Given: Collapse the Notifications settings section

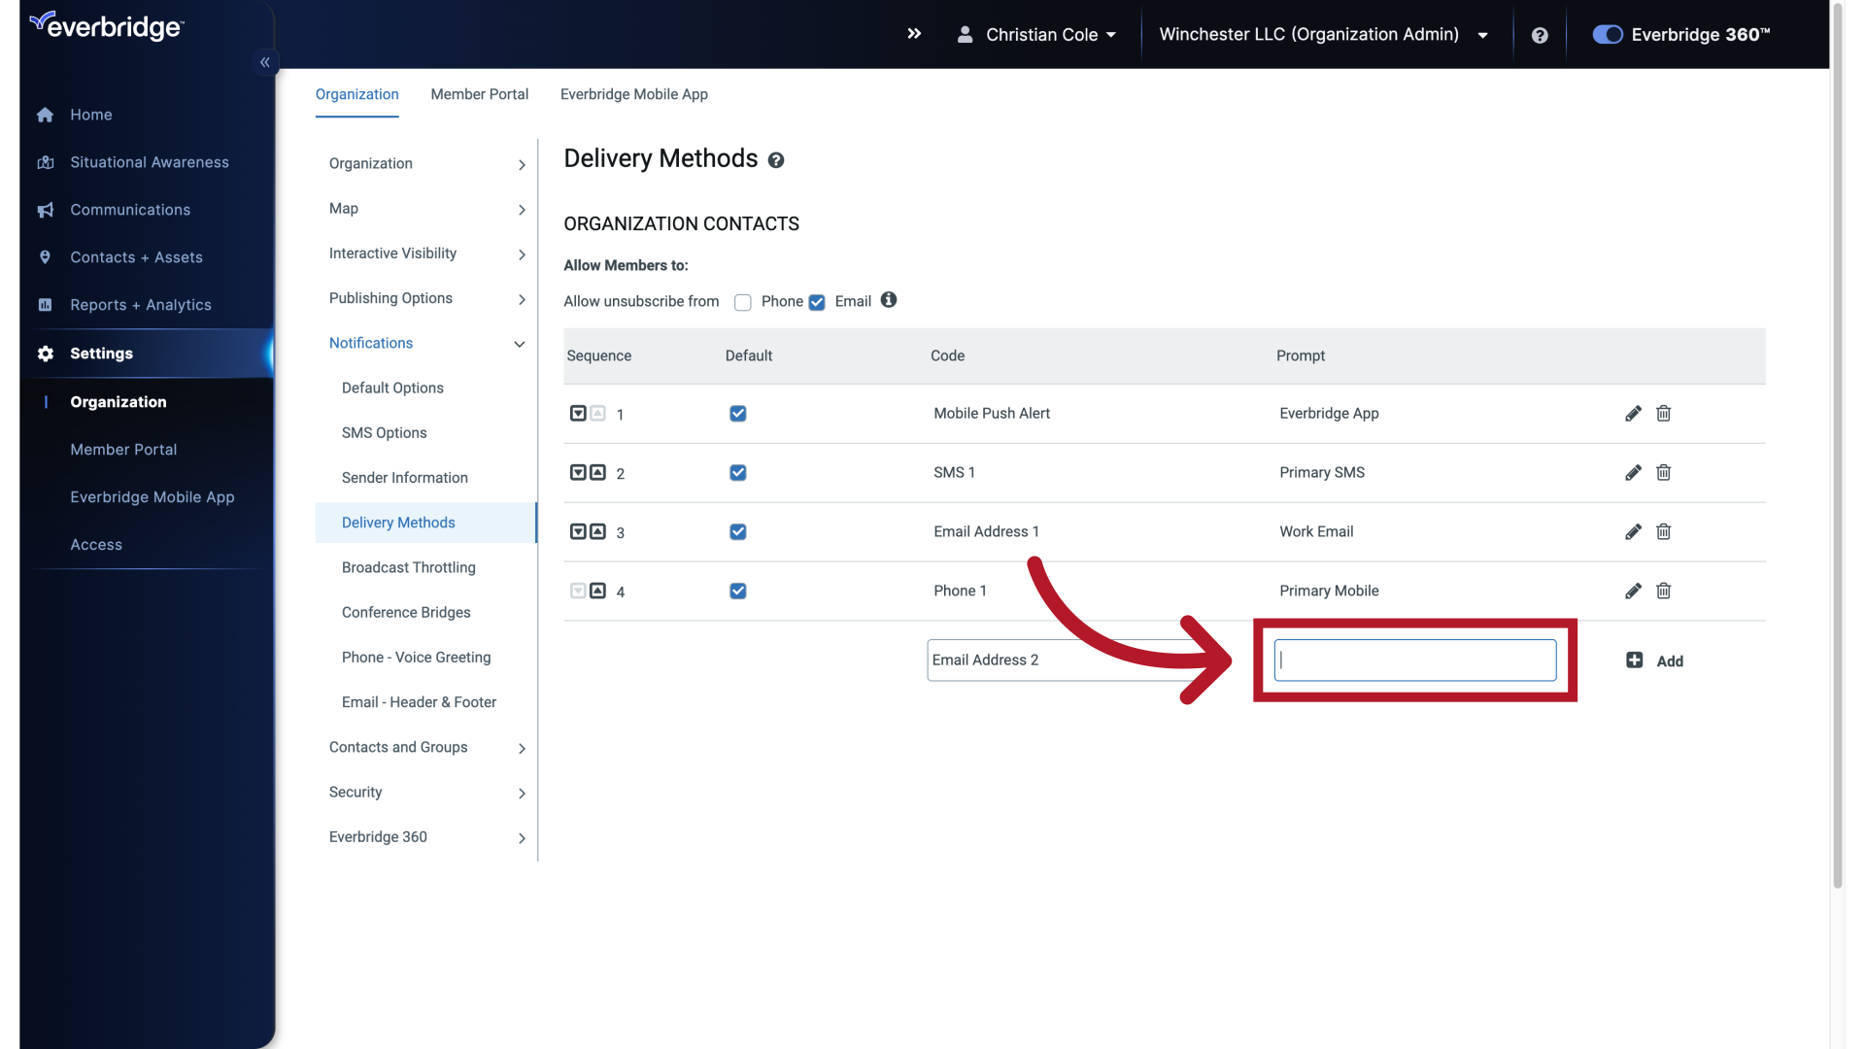Looking at the screenshot, I should 519,344.
